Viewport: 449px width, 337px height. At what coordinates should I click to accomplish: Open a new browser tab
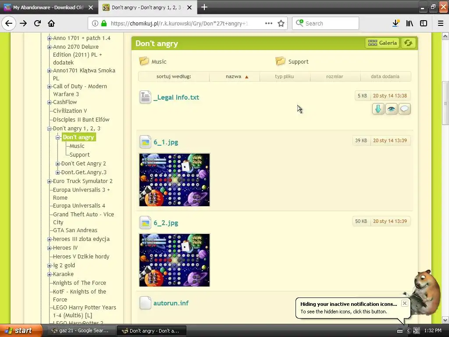point(204,7)
